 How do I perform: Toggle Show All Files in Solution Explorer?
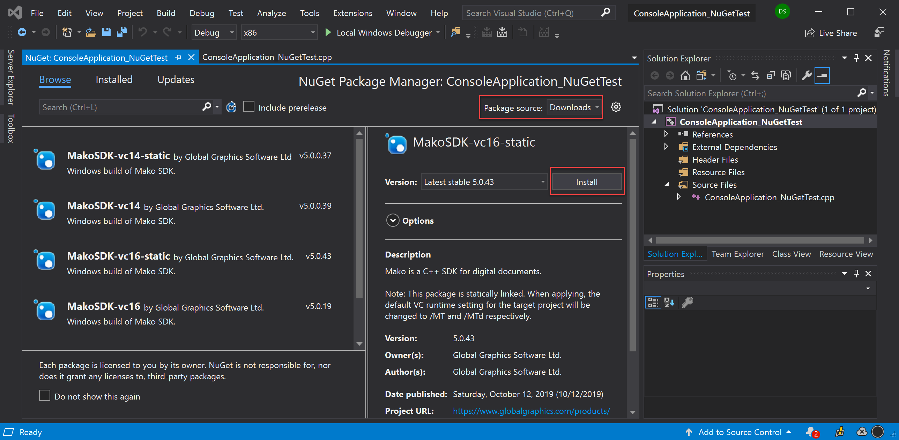point(786,75)
